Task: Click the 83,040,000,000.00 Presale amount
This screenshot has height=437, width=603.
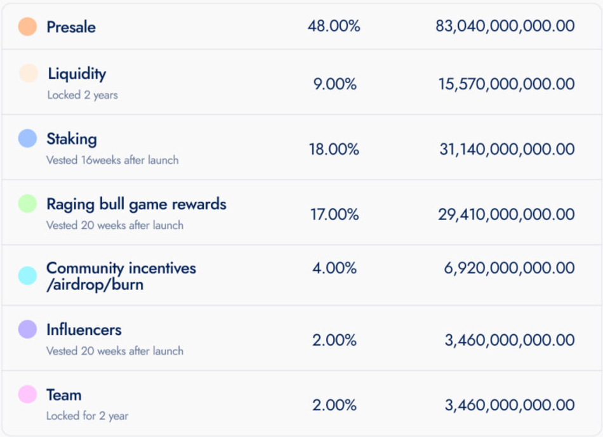Action: tap(505, 26)
